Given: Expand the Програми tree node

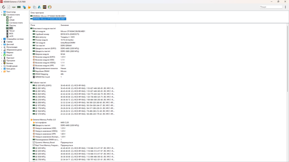Looking at the screenshot, I should (2, 61).
